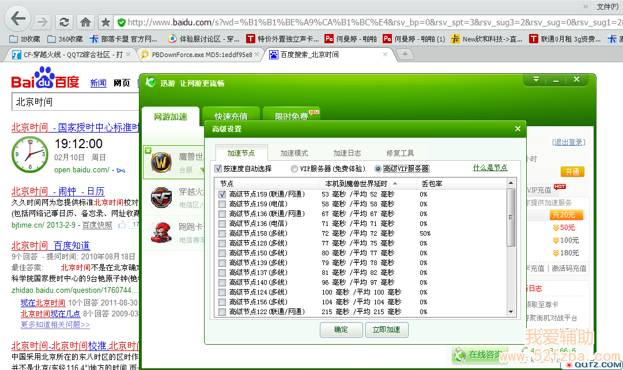Switch to 加速模式 tab
The width and height of the screenshot is (623, 370).
(x=294, y=153)
